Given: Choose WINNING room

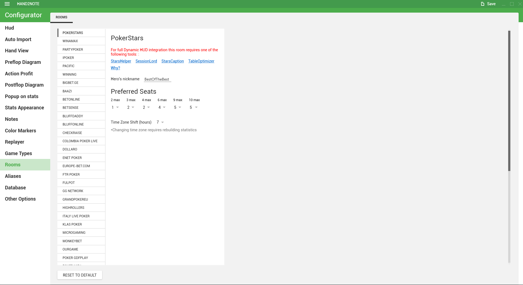Looking at the screenshot, I should 81,75.
